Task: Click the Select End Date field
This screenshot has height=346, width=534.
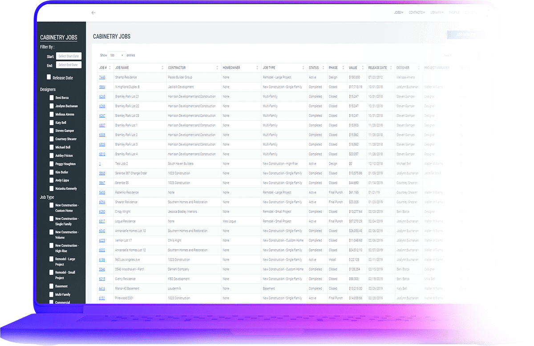Action: point(69,65)
